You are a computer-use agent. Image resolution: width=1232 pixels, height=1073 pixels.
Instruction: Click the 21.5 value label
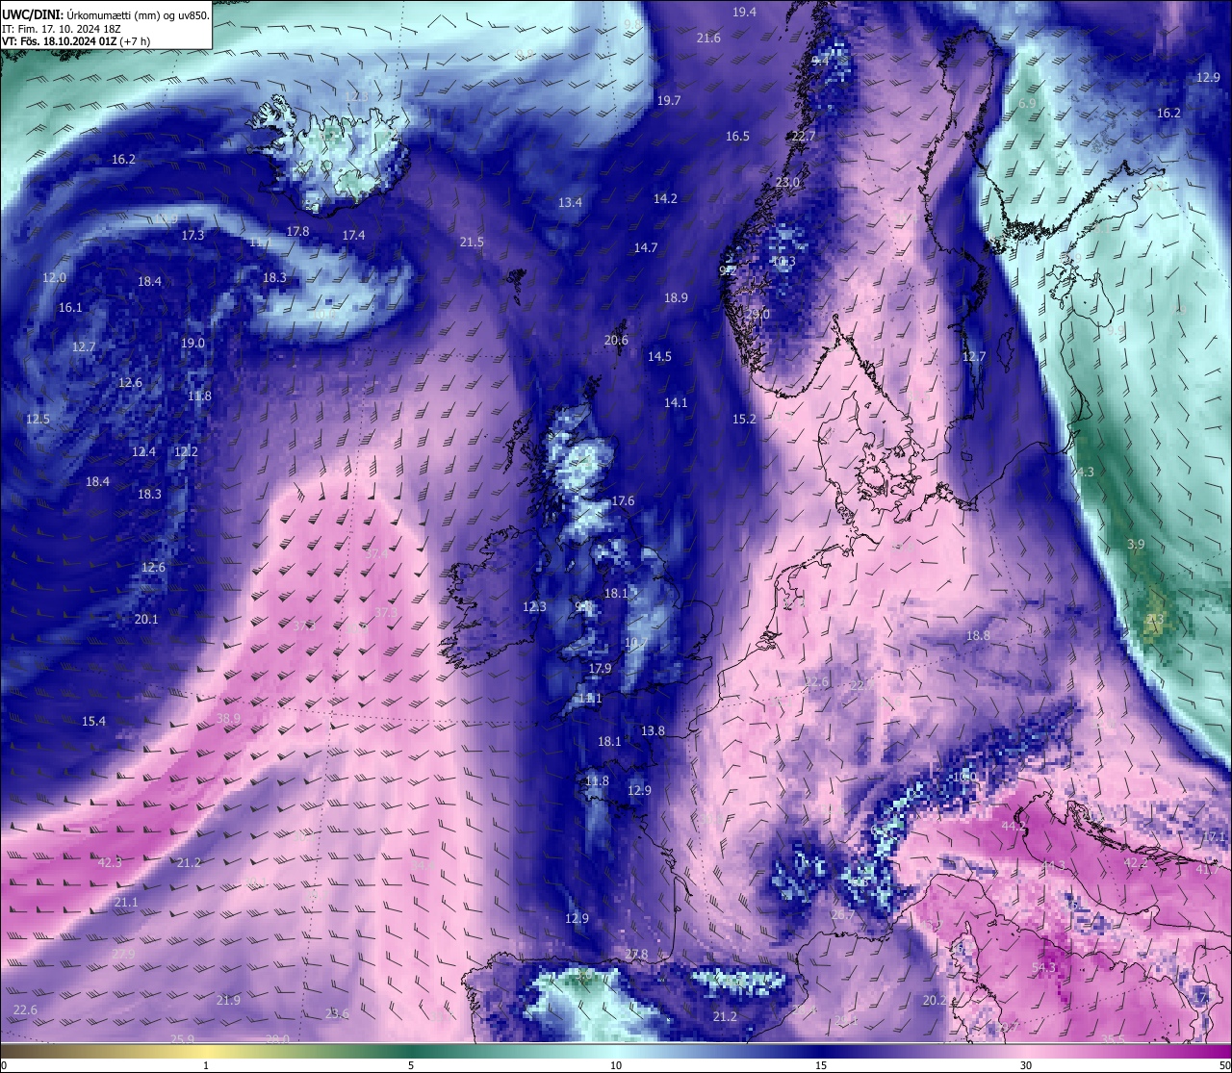click(x=472, y=242)
